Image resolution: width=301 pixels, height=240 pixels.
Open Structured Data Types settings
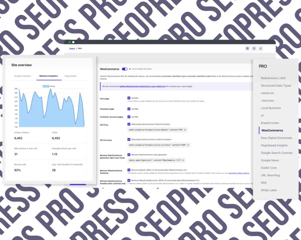pos(276,85)
